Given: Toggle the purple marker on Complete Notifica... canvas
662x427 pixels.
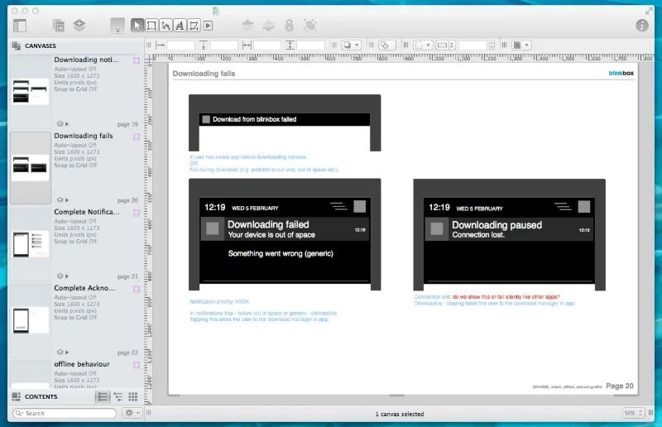Looking at the screenshot, I should pyautogui.click(x=137, y=213).
